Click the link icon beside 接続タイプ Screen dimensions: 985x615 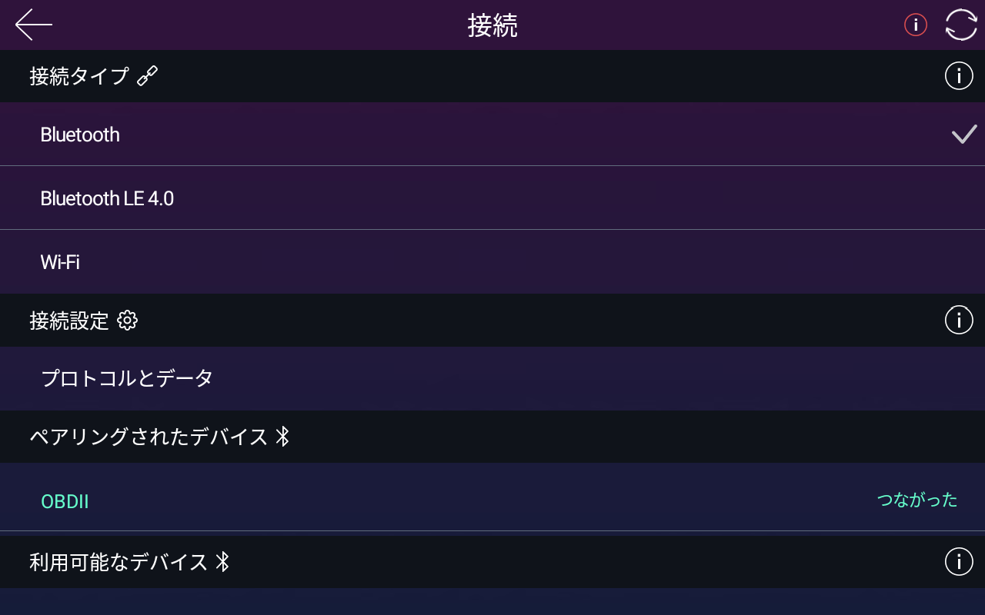pos(147,76)
